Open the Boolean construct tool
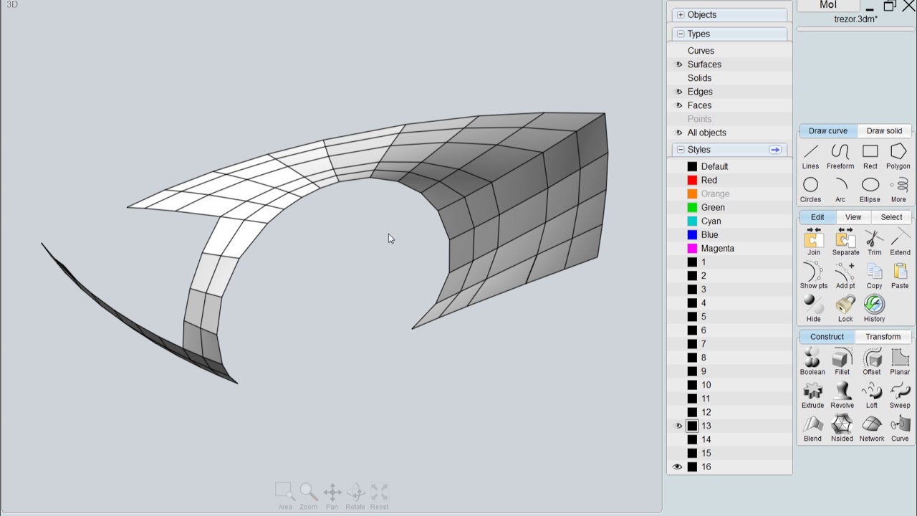This screenshot has width=917, height=516. pos(812,361)
